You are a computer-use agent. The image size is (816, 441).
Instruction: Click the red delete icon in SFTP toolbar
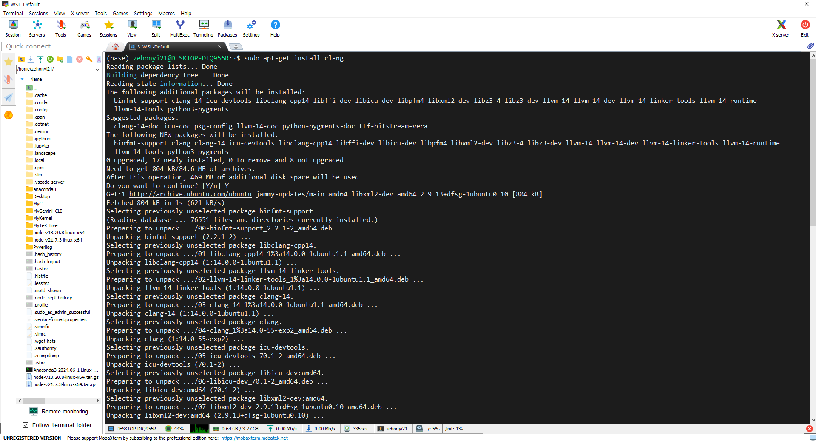80,59
